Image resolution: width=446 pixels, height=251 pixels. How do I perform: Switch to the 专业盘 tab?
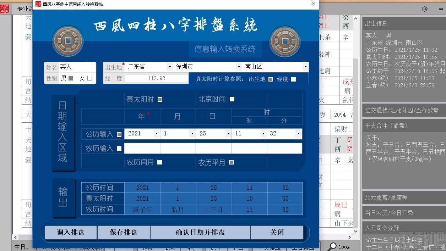pyautogui.click(x=25, y=9)
